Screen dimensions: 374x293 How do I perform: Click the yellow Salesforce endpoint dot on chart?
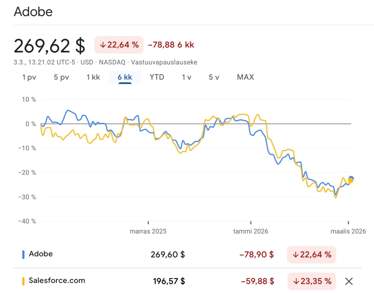click(351, 181)
